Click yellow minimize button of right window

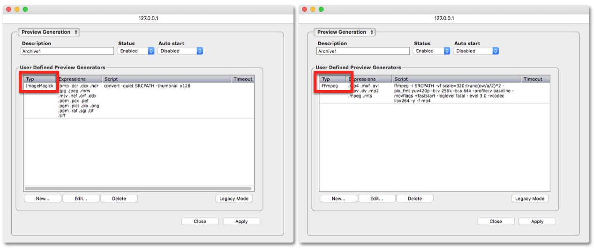(x=312, y=9)
